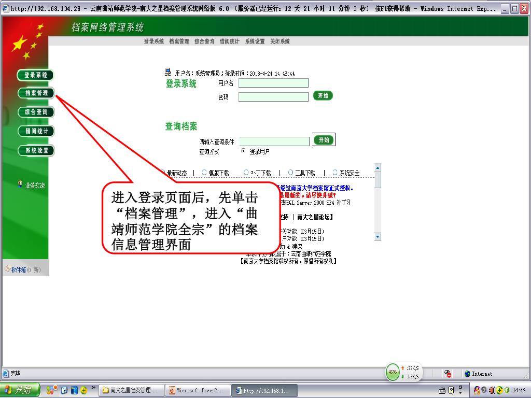Select the 系统安全 radio option
Viewport: 531px width, 398px height.
pyautogui.click(x=335, y=172)
